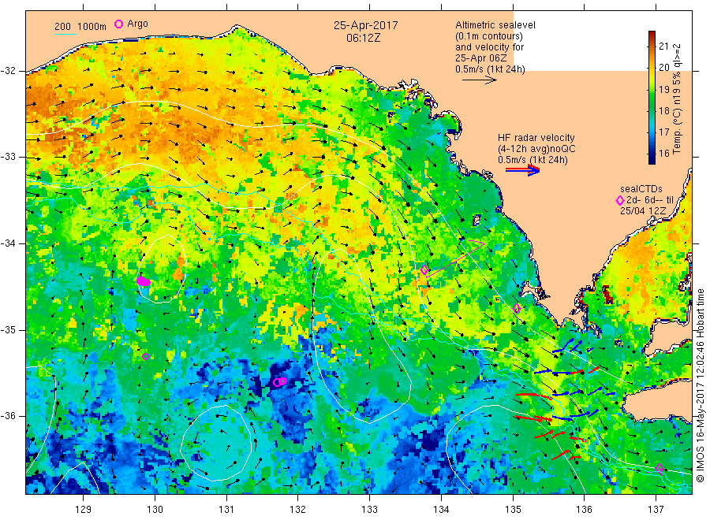Screen dimensions: 710x520
Task: Click the "16" color bar tick label
Action: click(663, 154)
